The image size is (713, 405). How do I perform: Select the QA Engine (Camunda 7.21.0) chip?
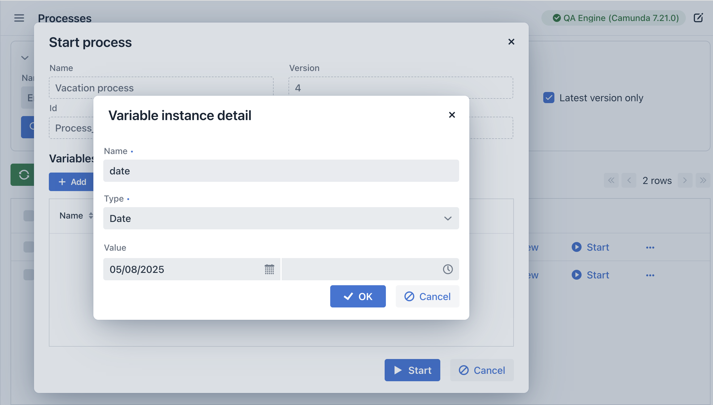[613, 18]
